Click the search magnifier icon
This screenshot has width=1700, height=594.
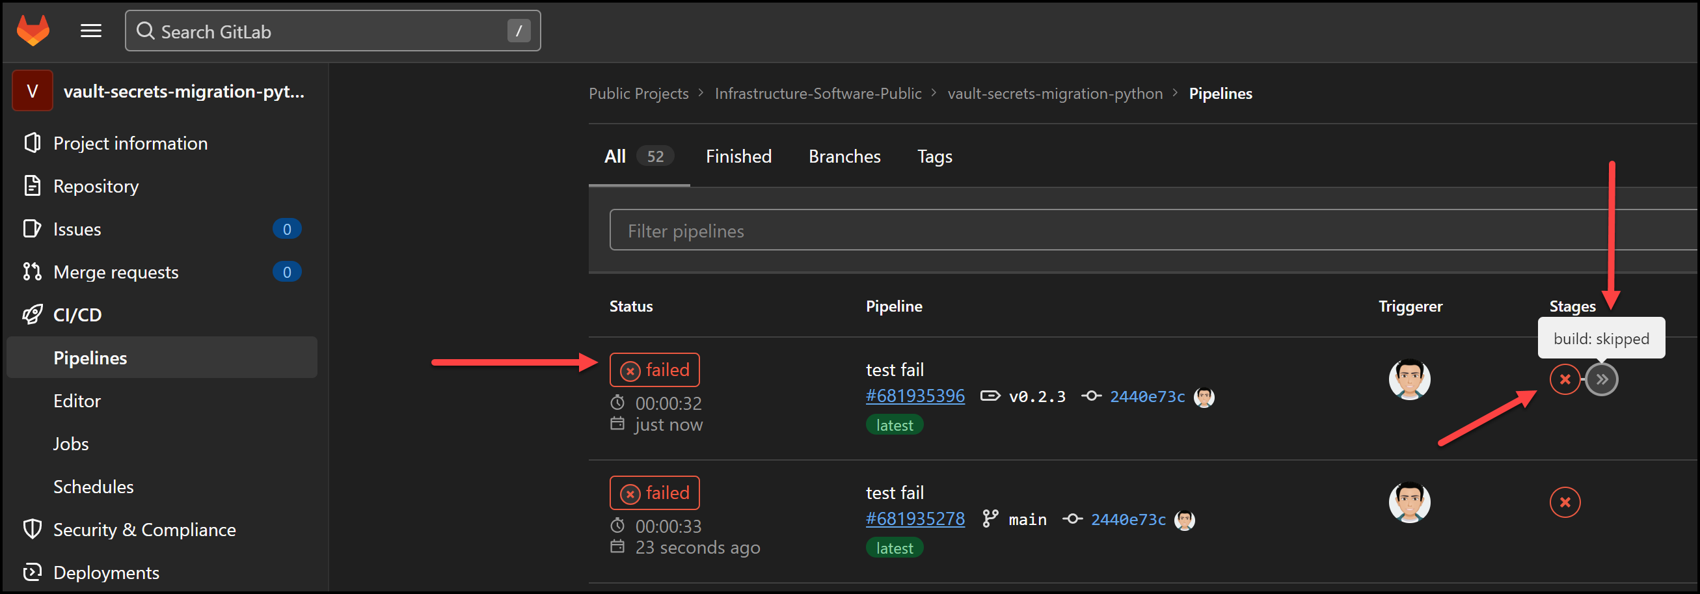coord(146,31)
